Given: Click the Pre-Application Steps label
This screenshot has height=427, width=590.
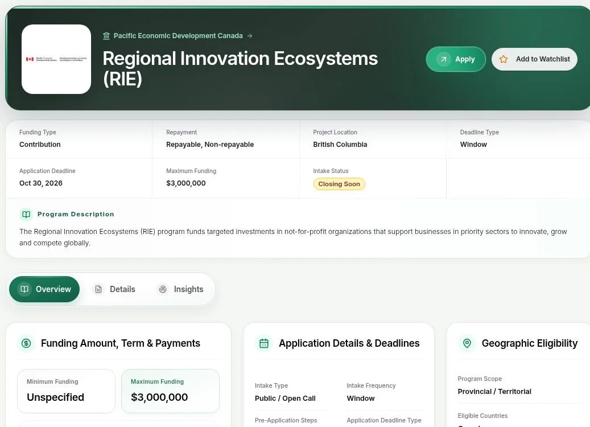Looking at the screenshot, I should point(286,420).
